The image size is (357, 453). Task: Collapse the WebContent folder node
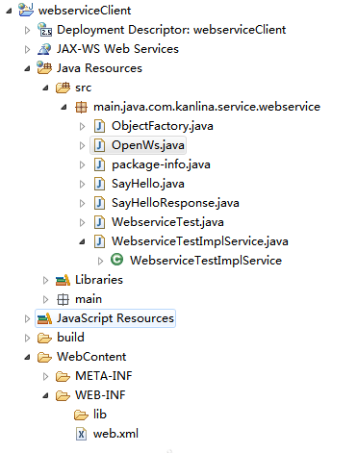[28, 358]
